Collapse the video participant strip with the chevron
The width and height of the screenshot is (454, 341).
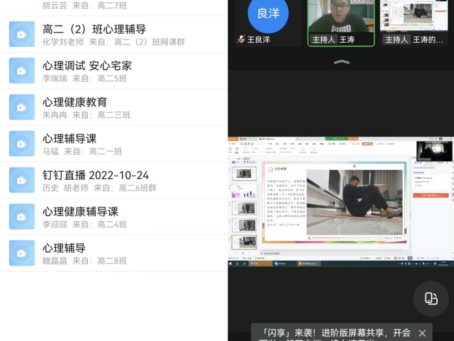tap(341, 62)
